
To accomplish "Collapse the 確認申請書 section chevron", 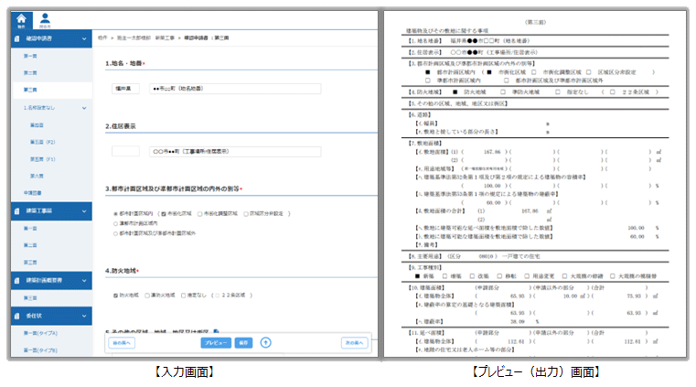I will (x=84, y=39).
